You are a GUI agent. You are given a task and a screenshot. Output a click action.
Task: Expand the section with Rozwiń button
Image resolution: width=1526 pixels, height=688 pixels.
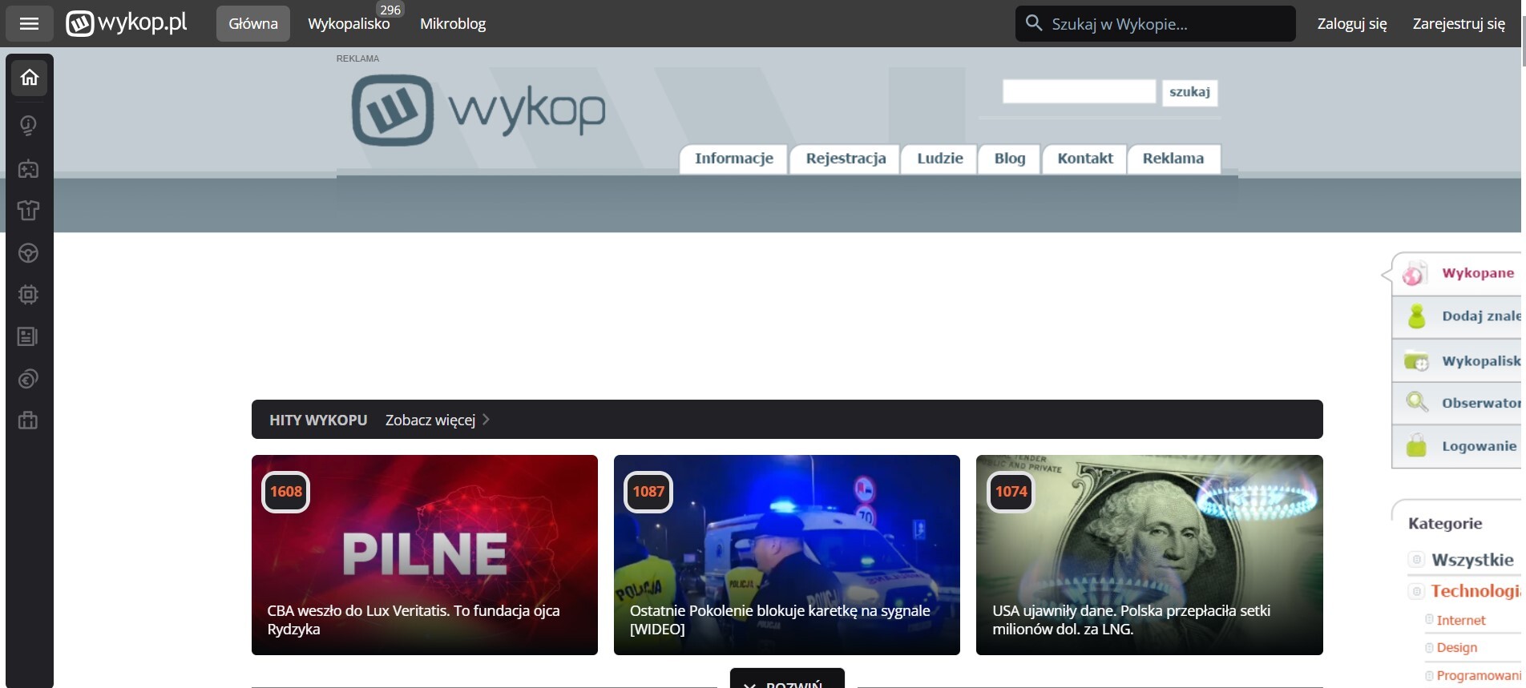tap(787, 681)
